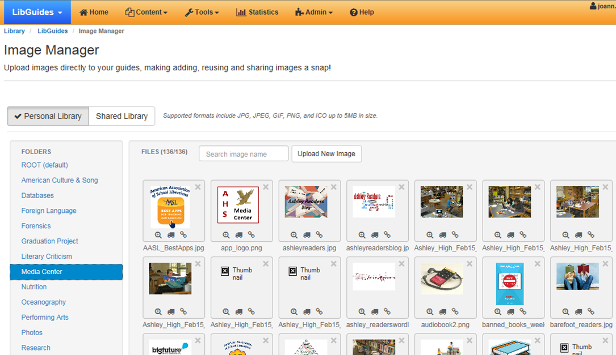Remove app_logo.png using its X icon
Viewport: 616px width, 355px height.
pyautogui.click(x=266, y=187)
